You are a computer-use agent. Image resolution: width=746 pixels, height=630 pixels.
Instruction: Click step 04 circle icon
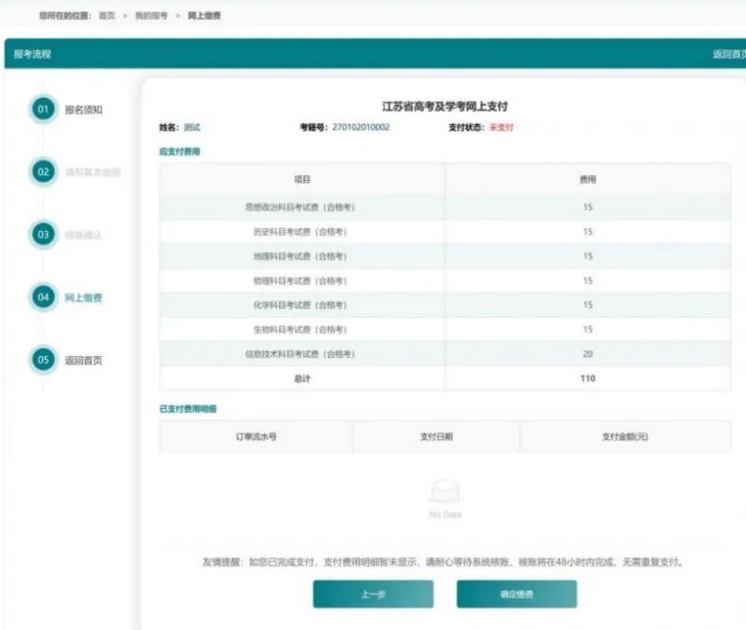[43, 297]
